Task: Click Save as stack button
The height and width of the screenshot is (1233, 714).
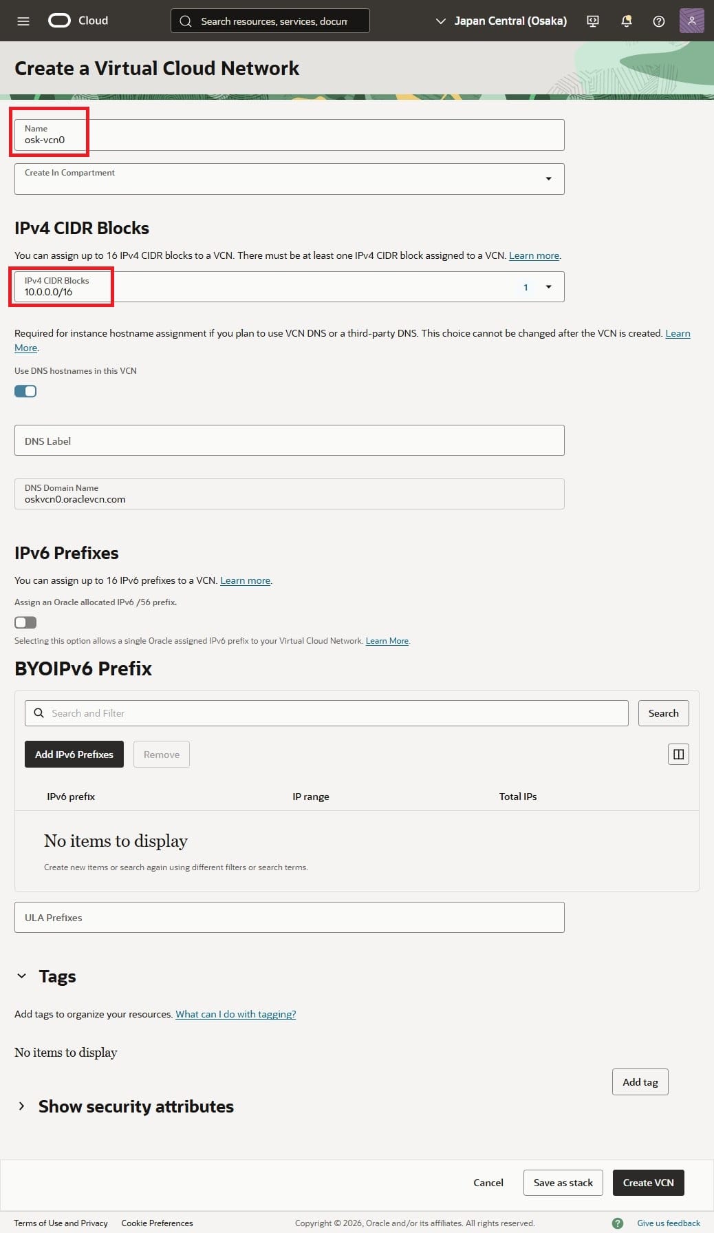Action: (x=563, y=1183)
